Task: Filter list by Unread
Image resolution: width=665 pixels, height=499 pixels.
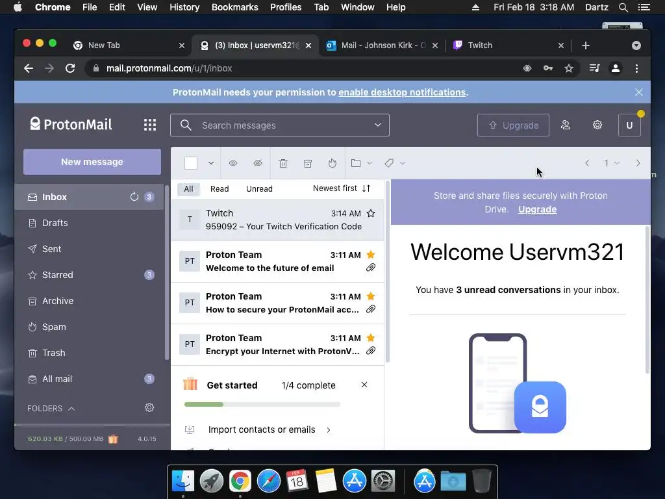Action: (259, 189)
